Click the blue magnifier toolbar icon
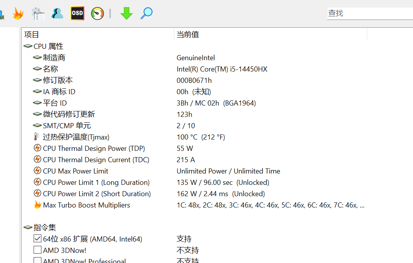Screen dimensions: 413x263 (147, 13)
